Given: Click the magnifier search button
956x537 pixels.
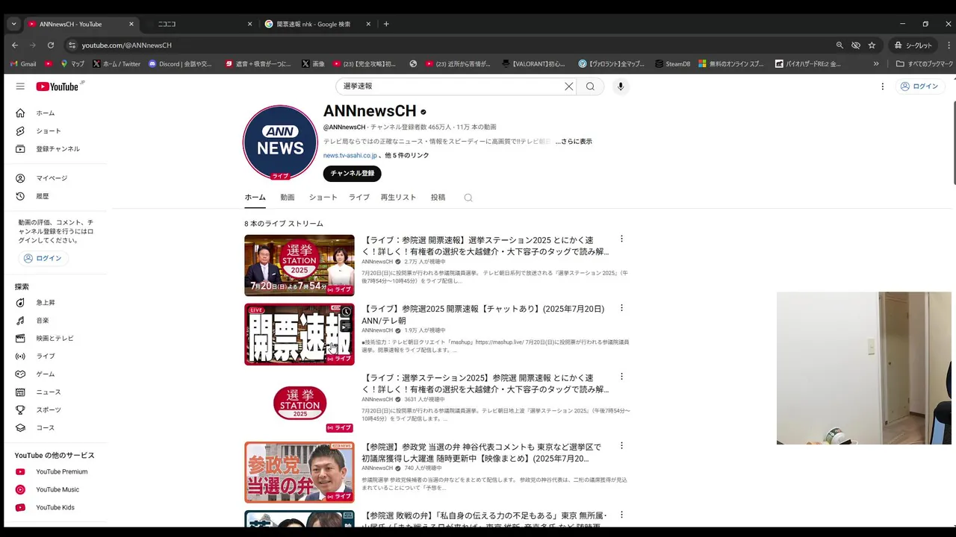Looking at the screenshot, I should 590,87.
